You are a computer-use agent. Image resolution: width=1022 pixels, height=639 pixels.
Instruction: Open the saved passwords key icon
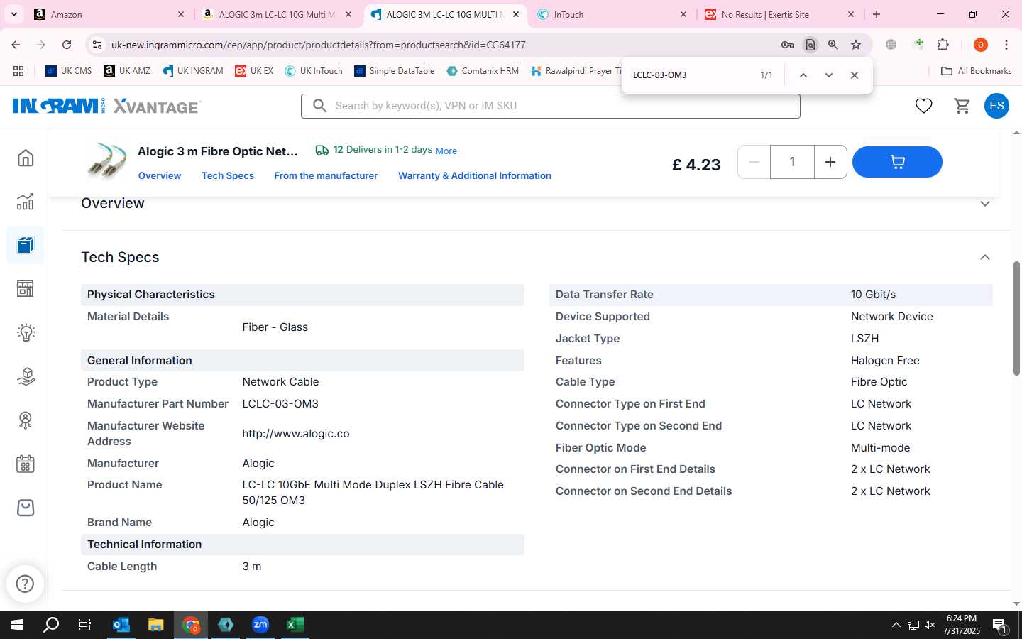tap(788, 45)
